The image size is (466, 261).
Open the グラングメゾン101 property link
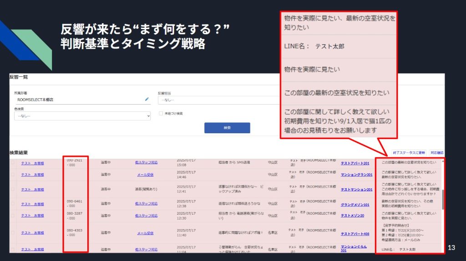(355, 205)
